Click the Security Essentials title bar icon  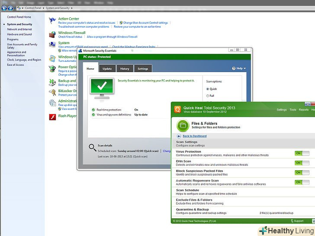point(80,51)
